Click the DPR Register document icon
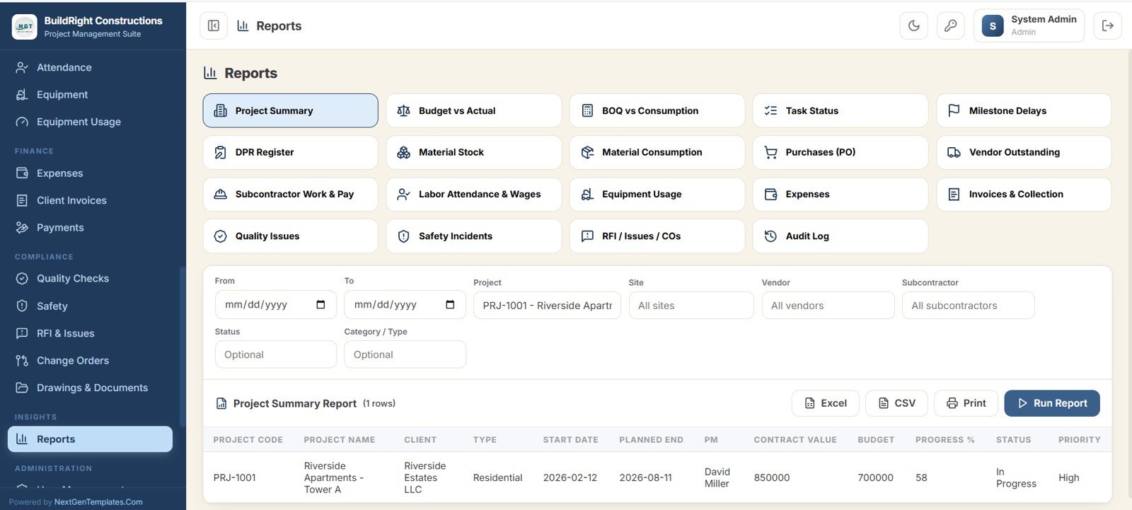This screenshot has height=510, width=1132. point(220,152)
